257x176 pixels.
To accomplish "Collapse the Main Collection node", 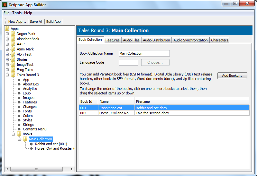I will 19,139.
